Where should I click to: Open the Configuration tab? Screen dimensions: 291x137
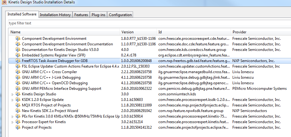[x=120, y=15]
